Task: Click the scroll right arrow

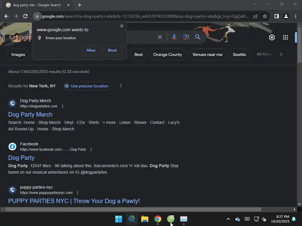Action: (295, 210)
